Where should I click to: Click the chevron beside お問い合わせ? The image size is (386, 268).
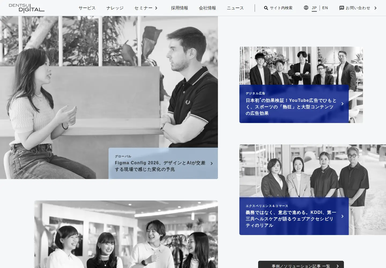[x=375, y=8]
